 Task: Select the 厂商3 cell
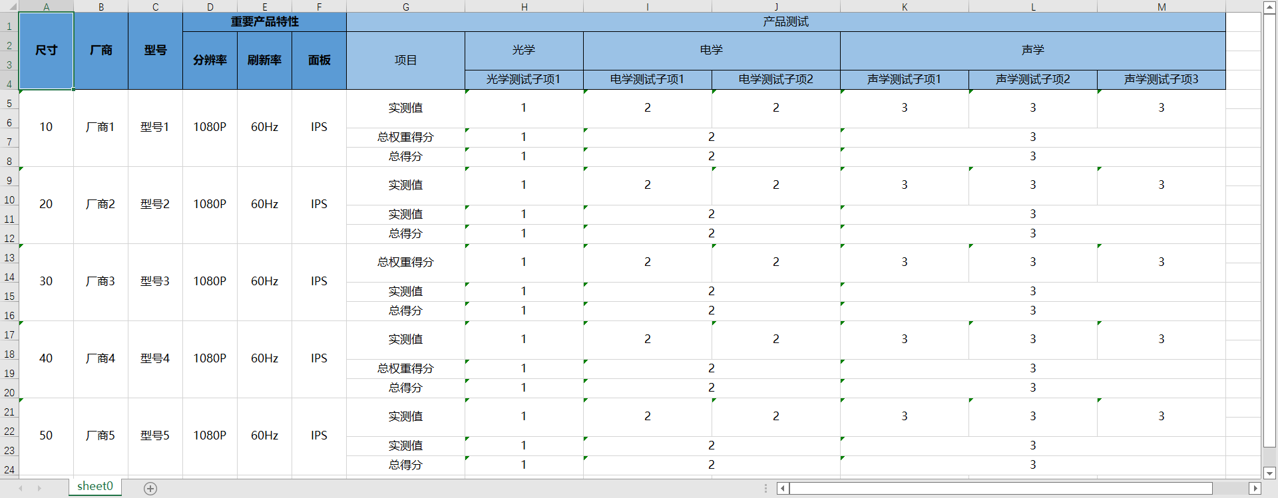tap(101, 282)
